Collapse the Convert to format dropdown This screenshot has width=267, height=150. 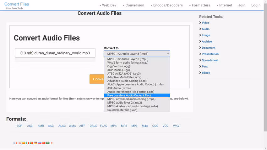pyautogui.click(x=137, y=54)
